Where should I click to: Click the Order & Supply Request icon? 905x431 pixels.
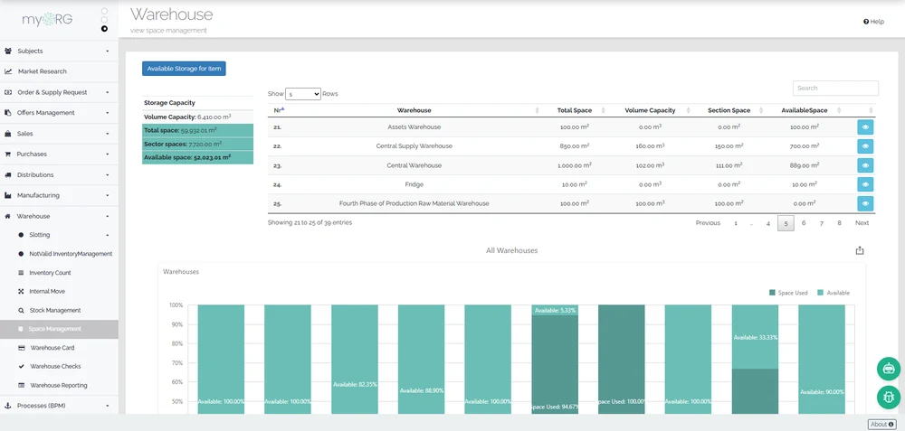(x=8, y=92)
